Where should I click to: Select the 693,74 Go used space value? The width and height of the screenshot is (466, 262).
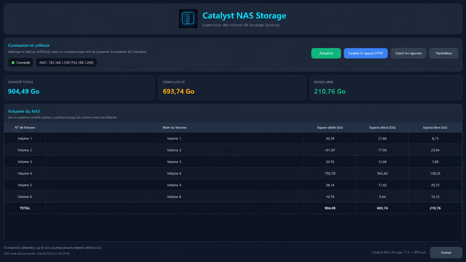pos(179,91)
